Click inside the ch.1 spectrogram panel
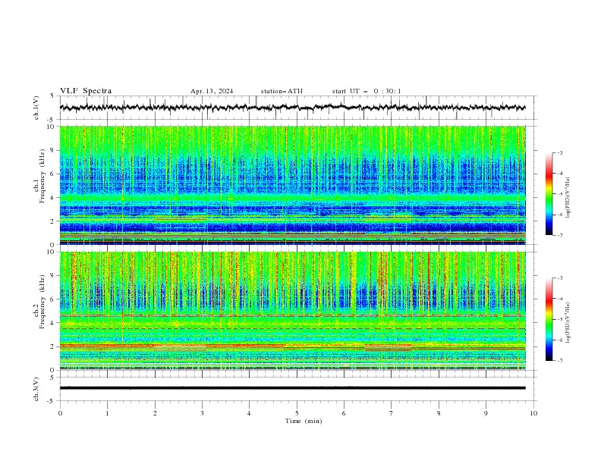Image resolution: width=601 pixels, height=464 pixels. click(293, 185)
